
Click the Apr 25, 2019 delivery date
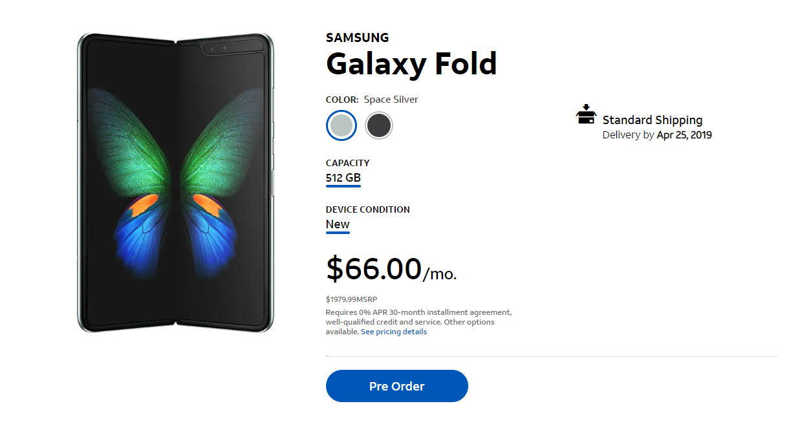[x=684, y=135]
